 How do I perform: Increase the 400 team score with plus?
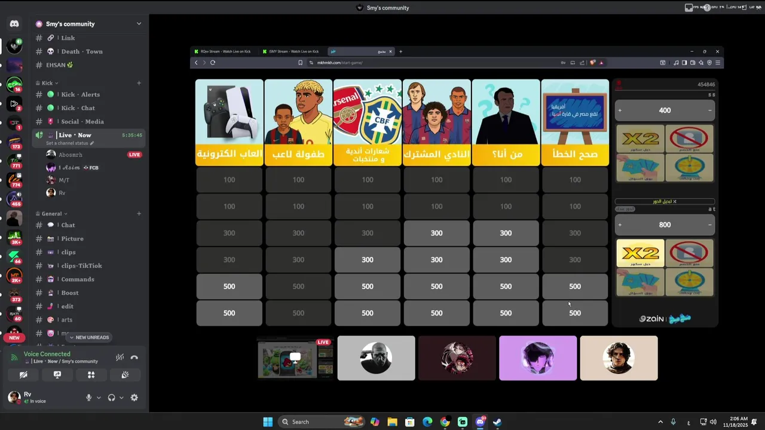(620, 110)
